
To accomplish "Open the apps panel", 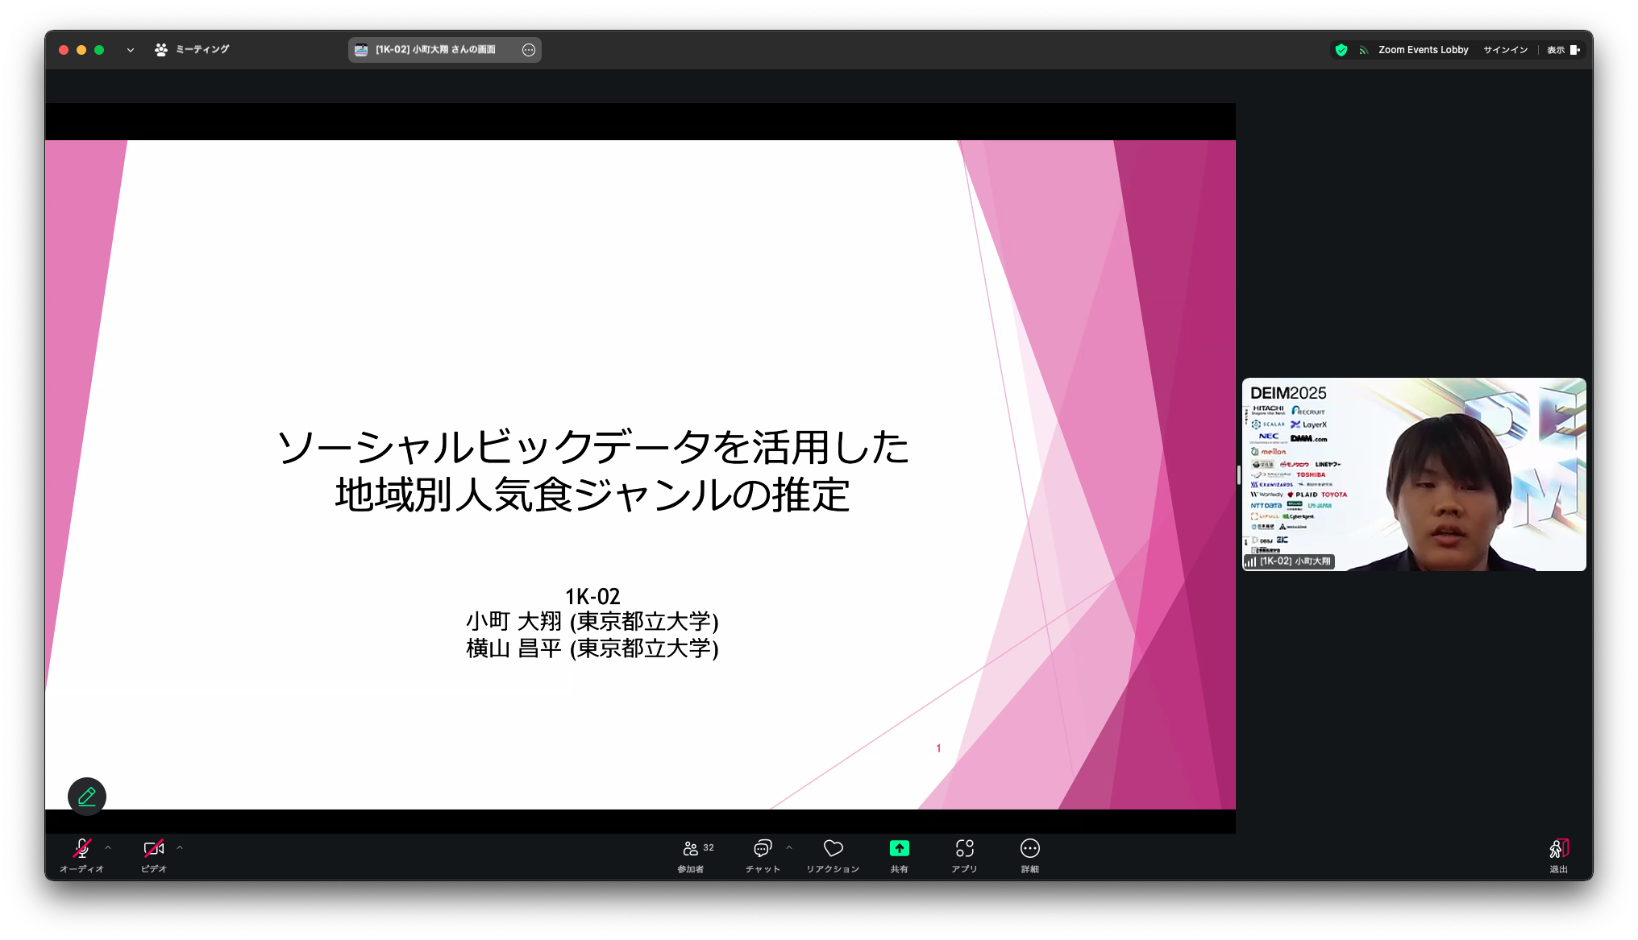I will tap(964, 855).
